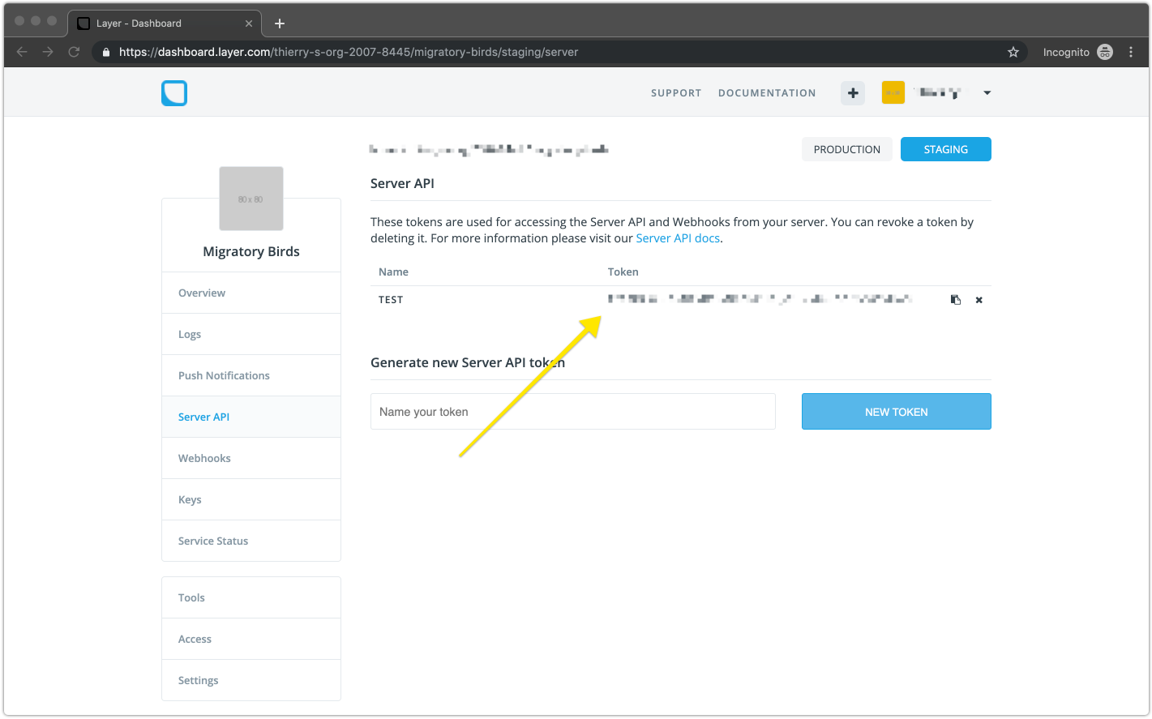Screen dimensions: 1152x719
Task: Open Tools in sidebar
Action: point(251,597)
